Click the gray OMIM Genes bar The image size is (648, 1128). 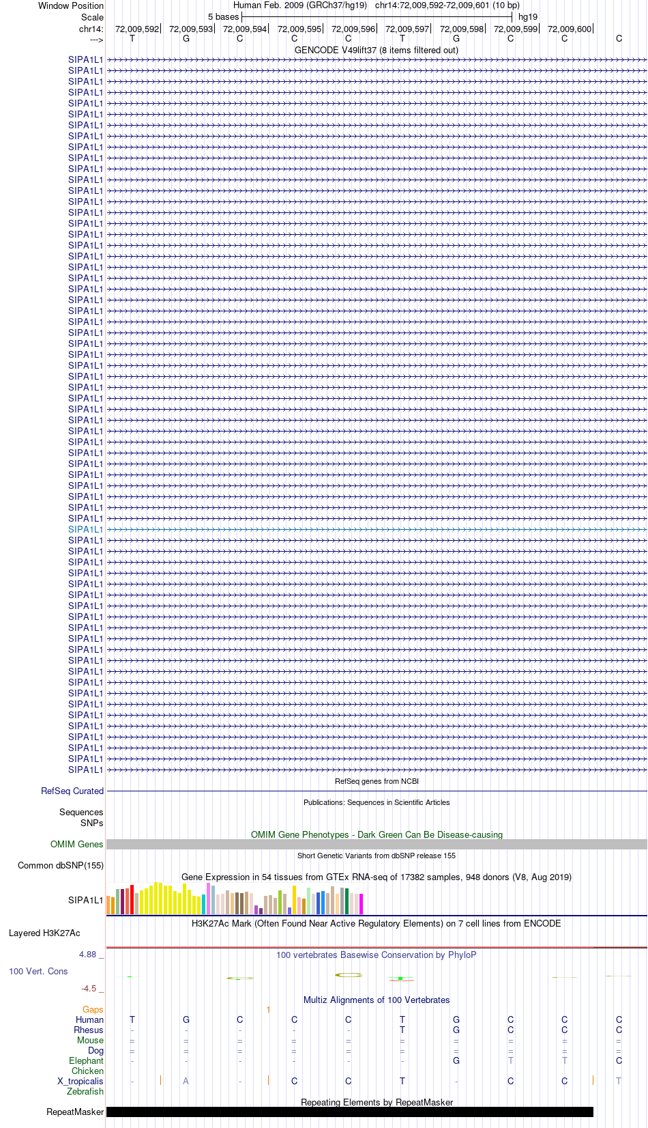pyautogui.click(x=377, y=844)
